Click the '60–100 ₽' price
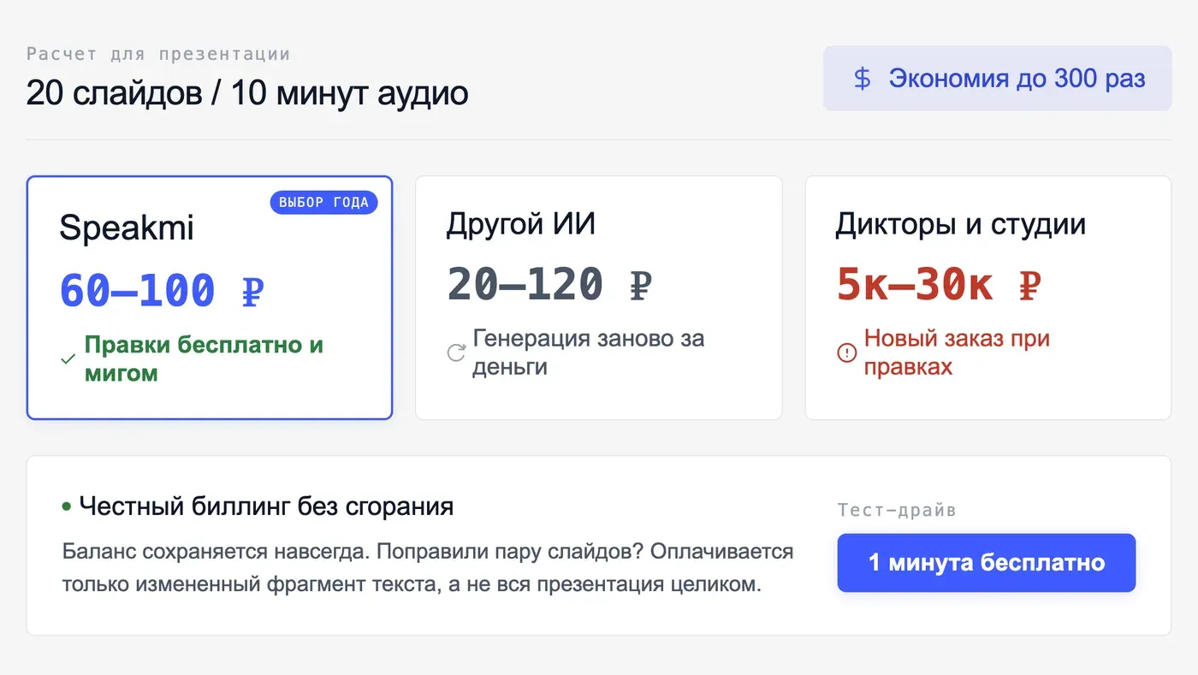Viewport: 1198px width, 675px height. point(162,290)
